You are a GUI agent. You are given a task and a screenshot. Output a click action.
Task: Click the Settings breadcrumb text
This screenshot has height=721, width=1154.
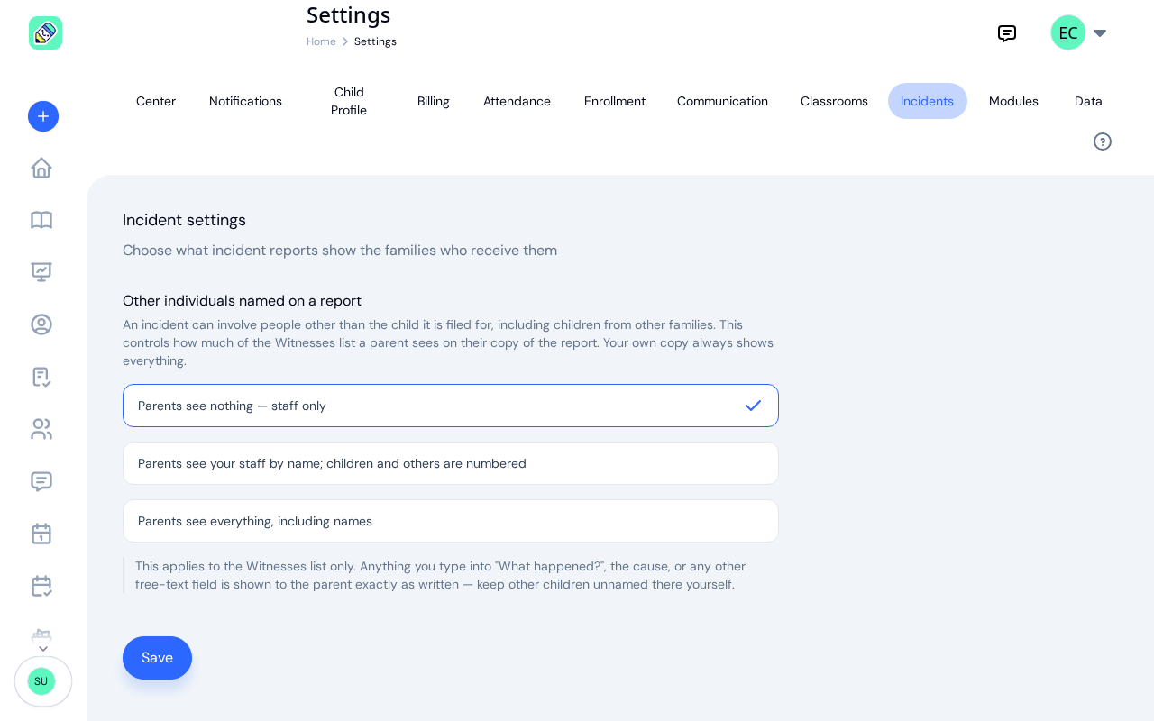(x=375, y=41)
